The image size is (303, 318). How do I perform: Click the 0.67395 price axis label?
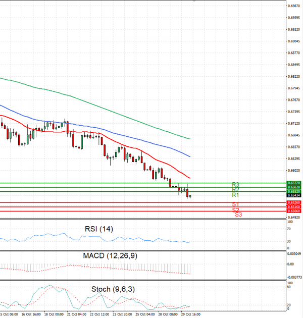[x=294, y=112]
